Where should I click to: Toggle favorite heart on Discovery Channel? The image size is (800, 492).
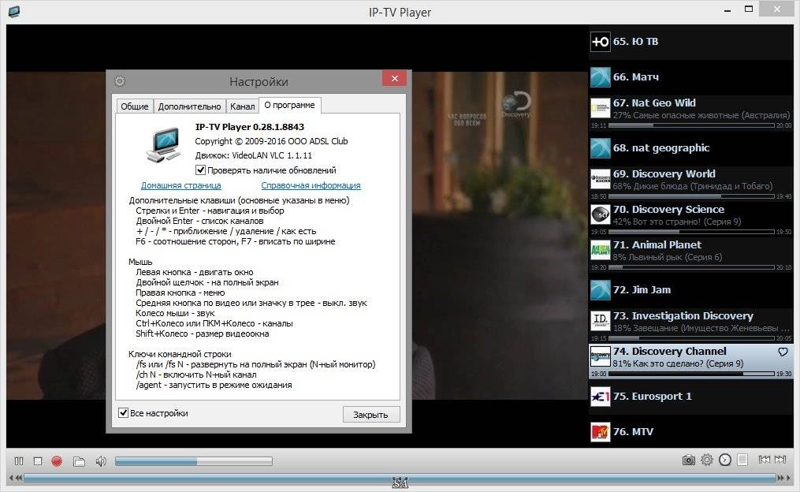pyautogui.click(x=783, y=352)
